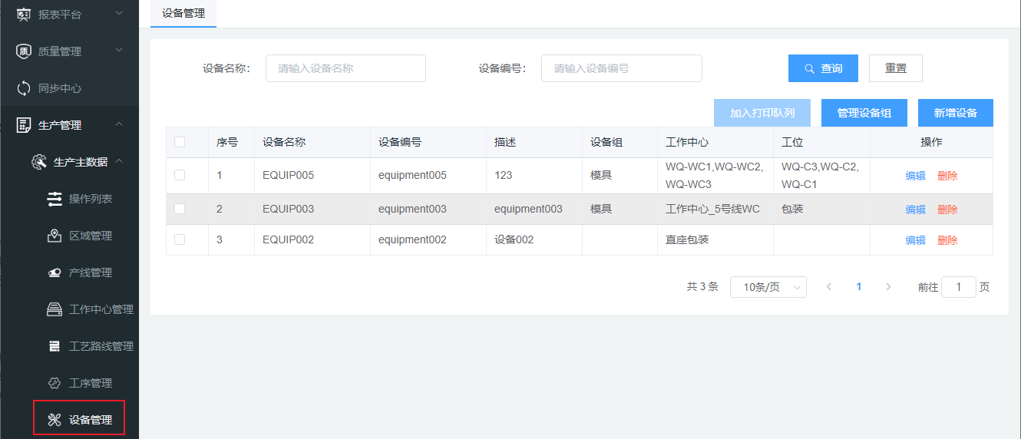Viewport: 1021px width, 439px height.
Task: Click the 工作中心管理 sidebar icon
Action: (55, 309)
